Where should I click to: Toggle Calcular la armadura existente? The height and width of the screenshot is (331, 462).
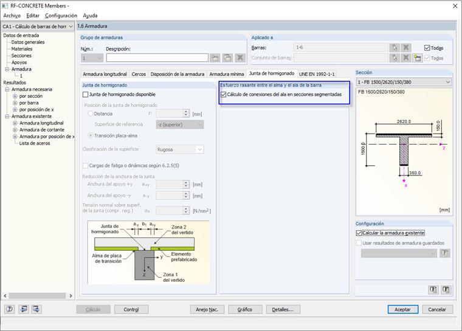click(x=359, y=233)
